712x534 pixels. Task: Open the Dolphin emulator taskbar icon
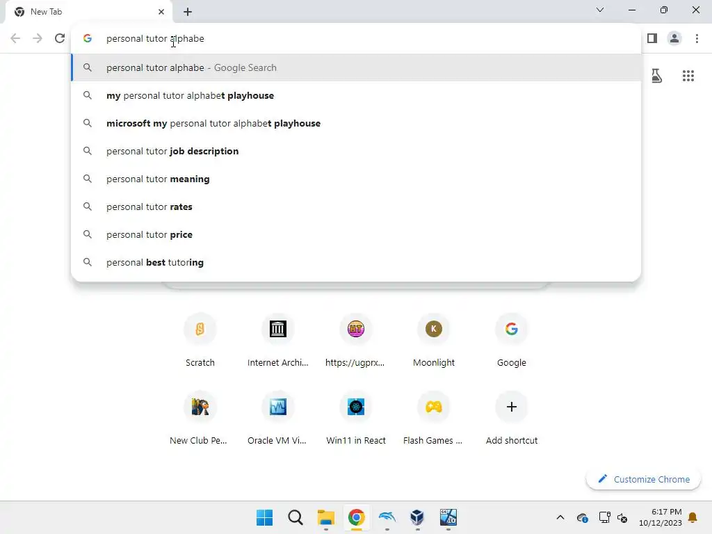tap(387, 517)
